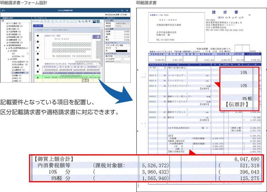Collapse the 1段目 tree node

tap(8, 51)
